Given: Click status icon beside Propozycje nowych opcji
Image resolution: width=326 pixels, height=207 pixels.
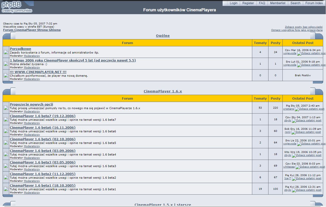Looking at the screenshot, I should click(x=6, y=108).
